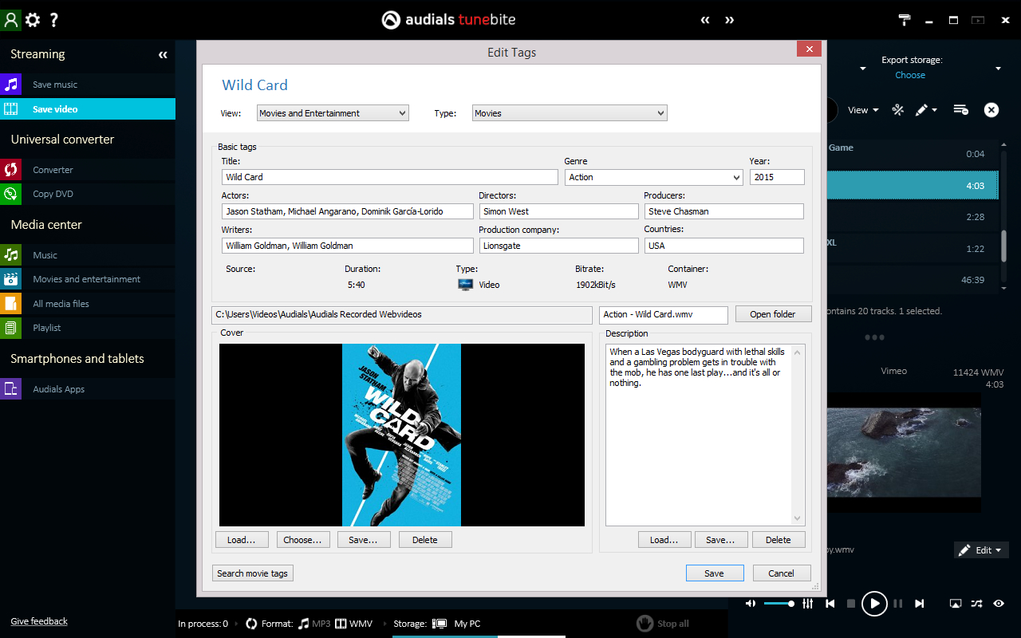
Task: Select the scissors cut tool in the toolbar
Action: pyautogui.click(x=897, y=110)
